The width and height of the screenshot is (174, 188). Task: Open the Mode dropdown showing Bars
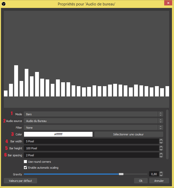(x=93, y=114)
